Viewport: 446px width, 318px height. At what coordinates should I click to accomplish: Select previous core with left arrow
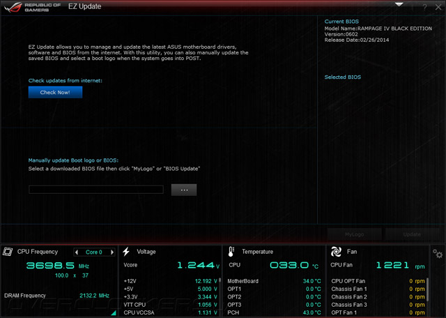coord(76,252)
